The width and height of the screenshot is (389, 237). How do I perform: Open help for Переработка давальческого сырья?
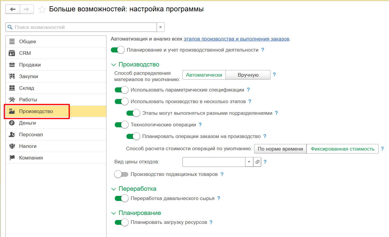pos(219,198)
